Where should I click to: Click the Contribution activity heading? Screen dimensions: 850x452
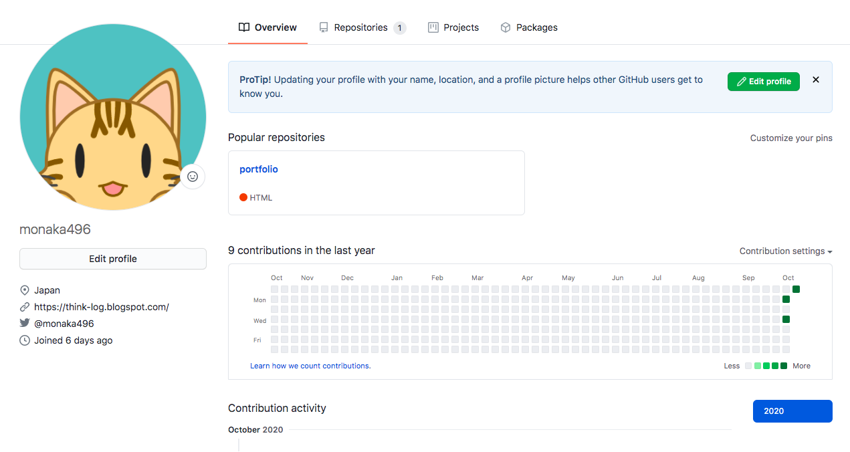277,408
